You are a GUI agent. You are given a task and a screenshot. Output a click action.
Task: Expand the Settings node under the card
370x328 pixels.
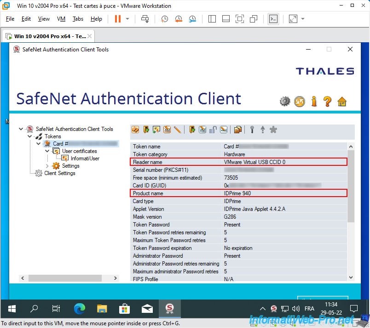pyautogui.click(x=47, y=166)
